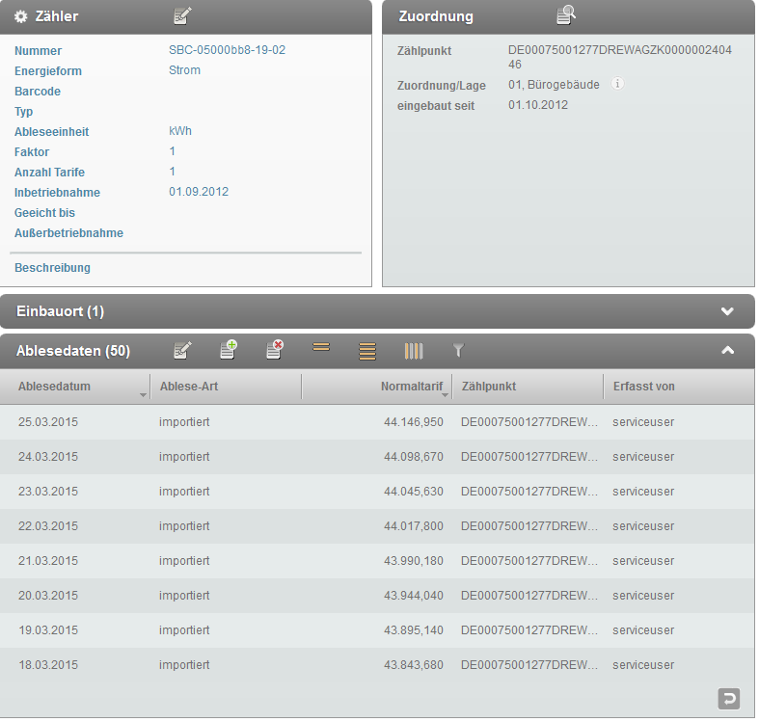This screenshot has height=722, width=759.
Task: Expand the Einbauort (1) panel
Action: point(727,311)
